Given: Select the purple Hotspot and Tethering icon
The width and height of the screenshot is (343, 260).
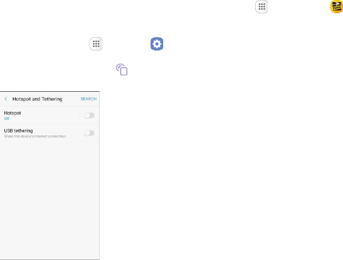Looking at the screenshot, I should (x=122, y=70).
